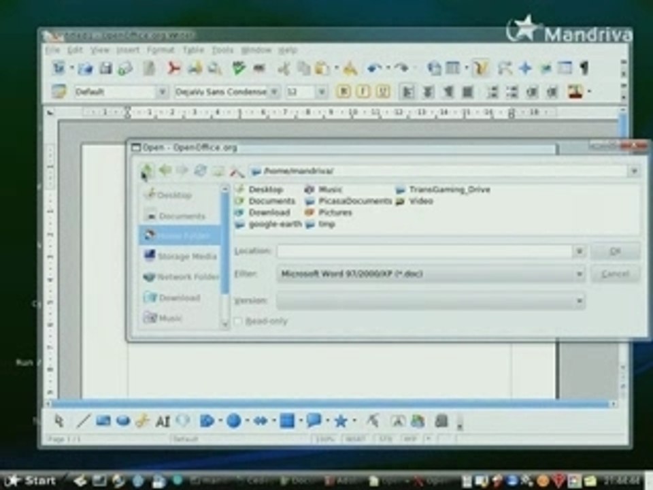
Task: Open the Table menu
Action: pos(193,50)
